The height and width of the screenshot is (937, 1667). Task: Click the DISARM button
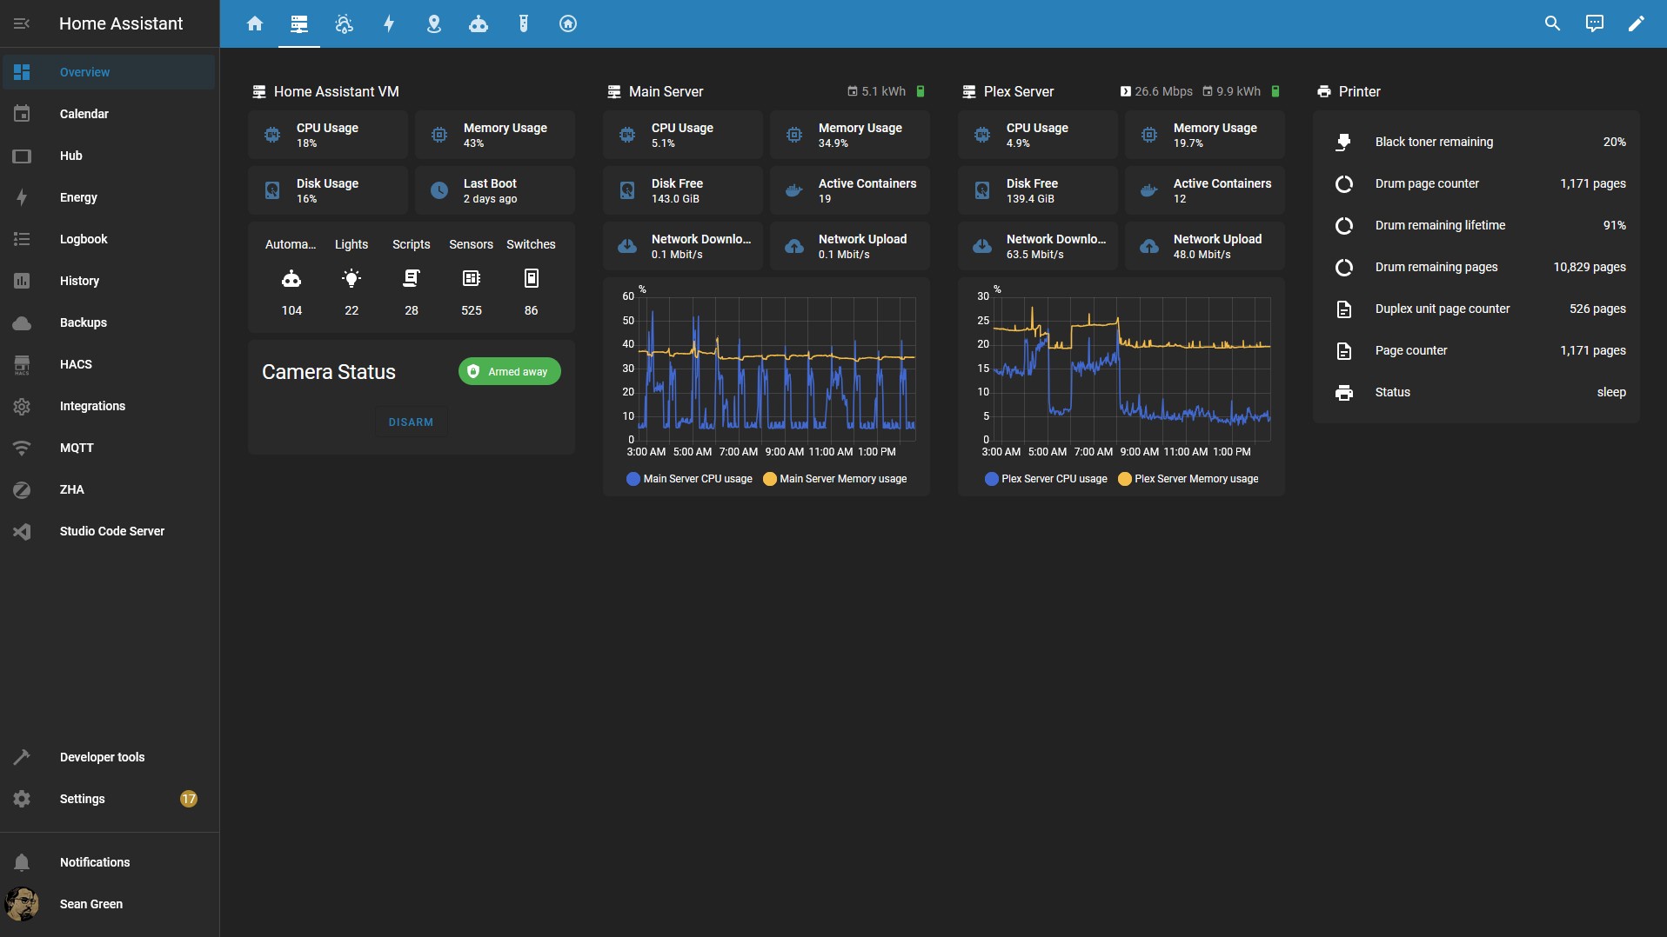411,422
